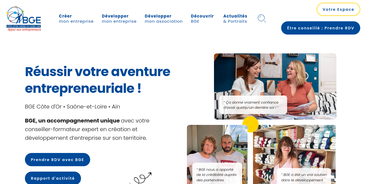This screenshot has height=184, width=370.
Task: Click quote 'BGE a été un vrai soutien'
Action: 304,176
